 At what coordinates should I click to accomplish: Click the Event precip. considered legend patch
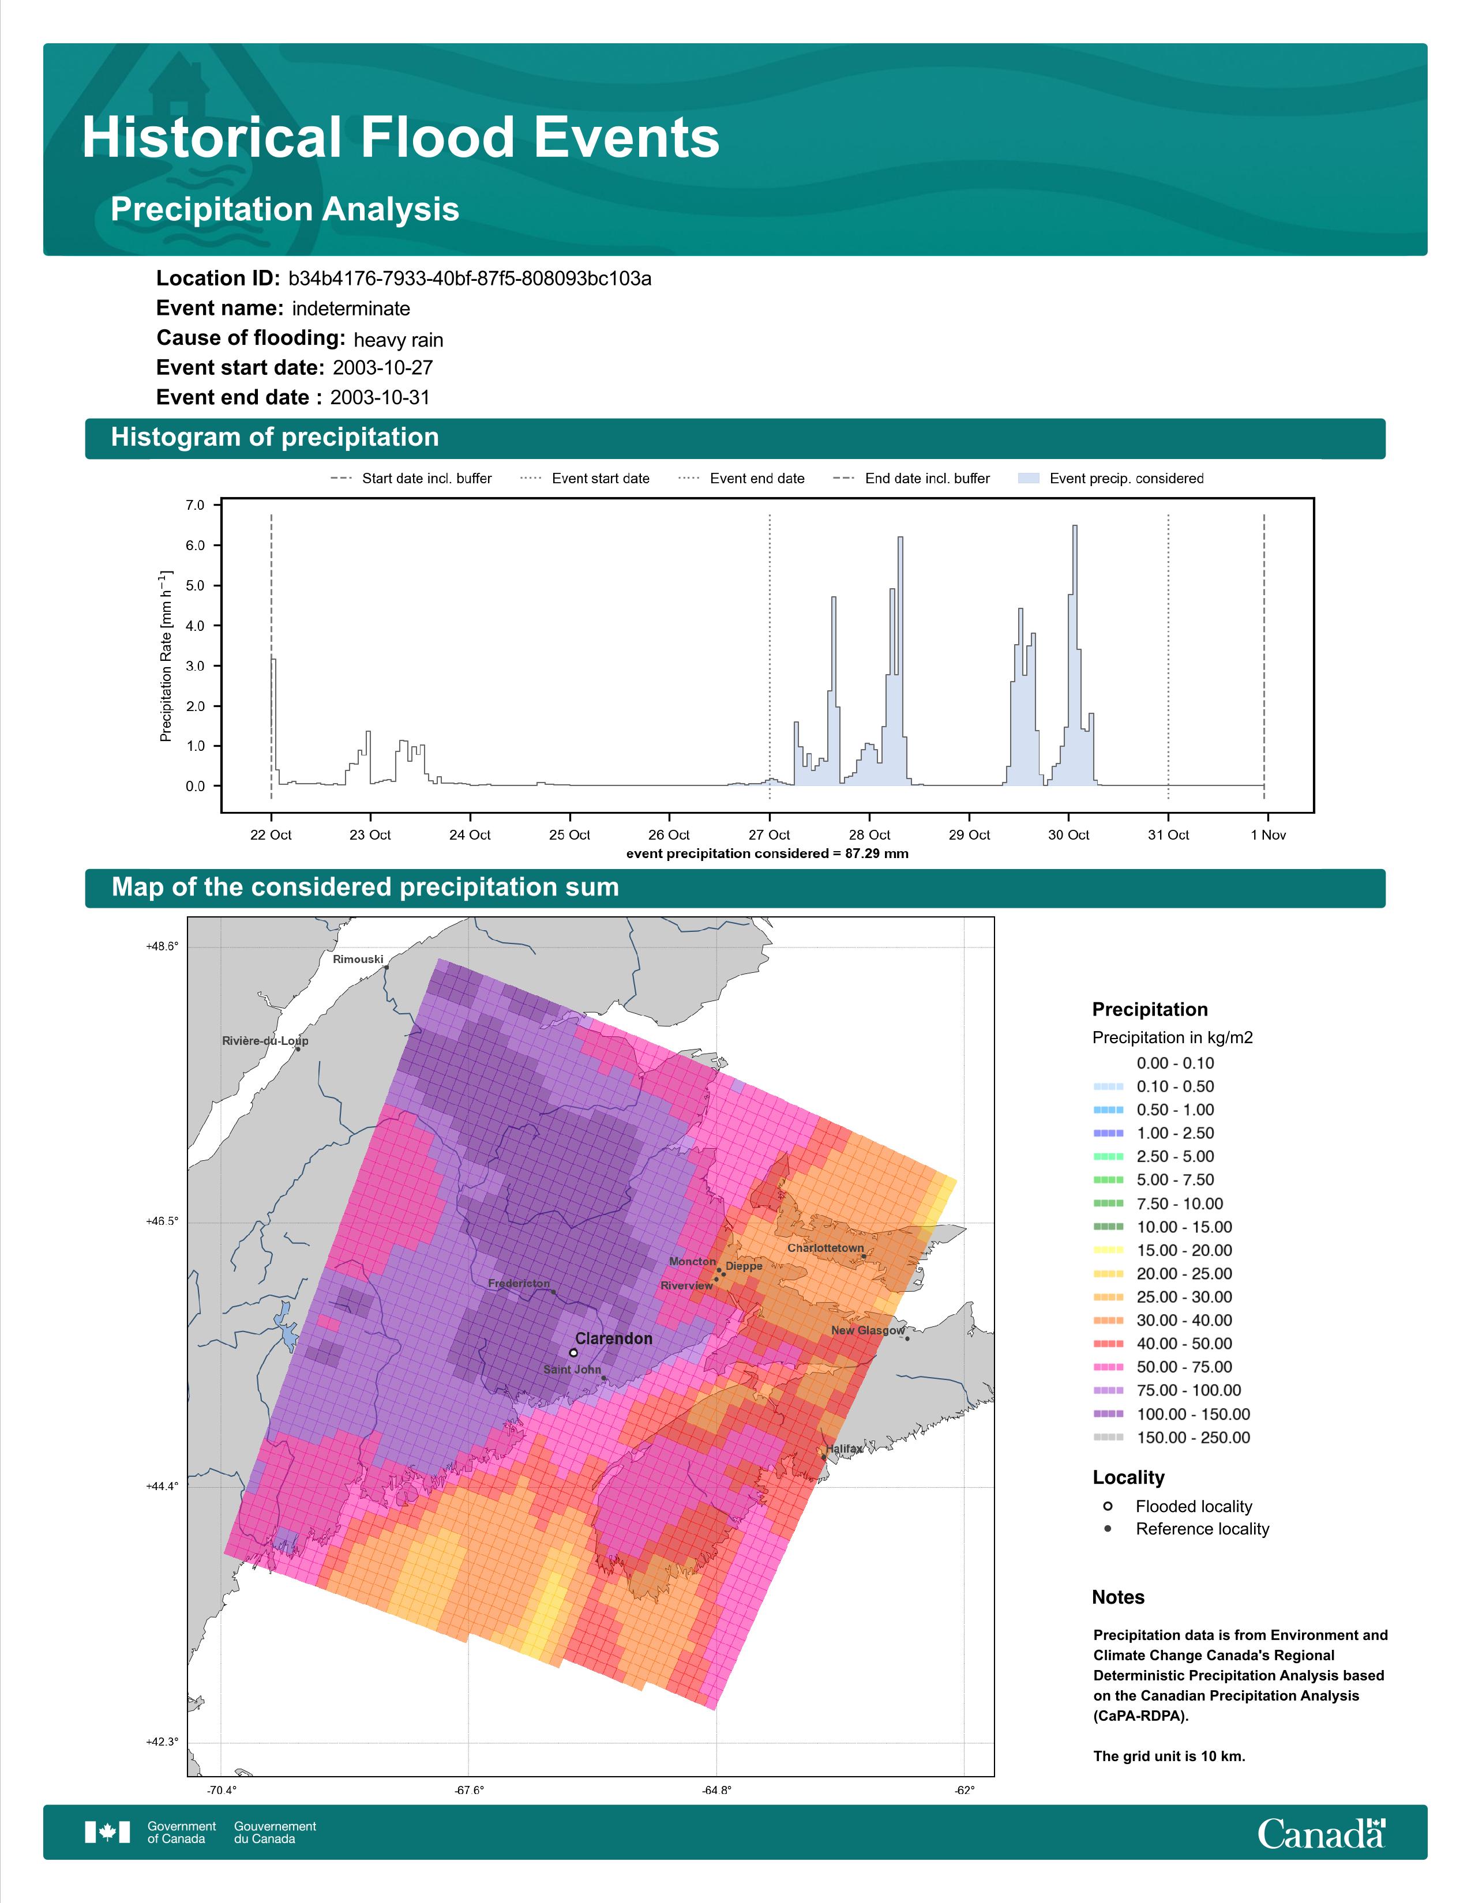tap(1029, 479)
